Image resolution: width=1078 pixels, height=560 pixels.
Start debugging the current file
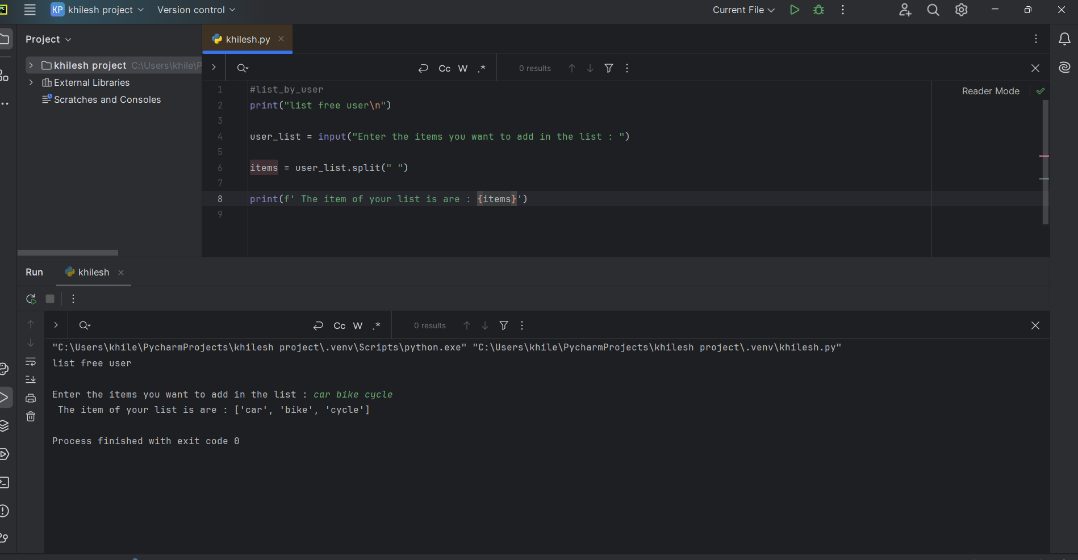pyautogui.click(x=818, y=10)
